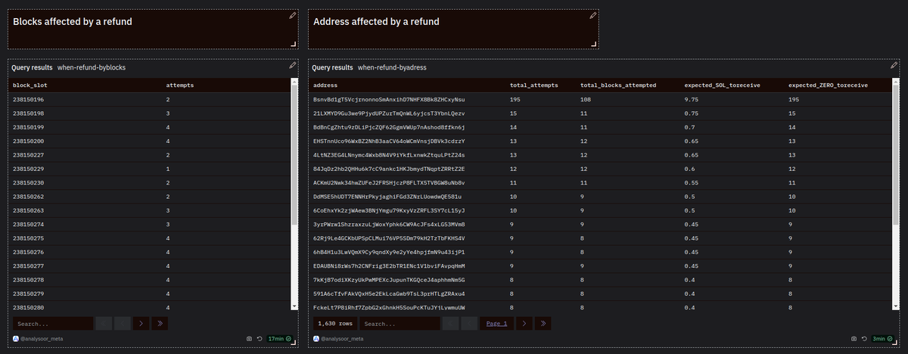Go to first page of address table
The image size is (908, 354).
(x=451, y=324)
